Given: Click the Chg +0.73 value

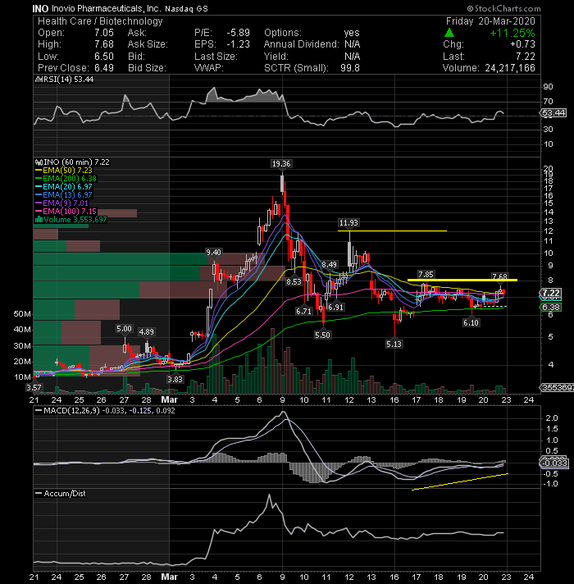Looking at the screenshot, I should pyautogui.click(x=522, y=44).
